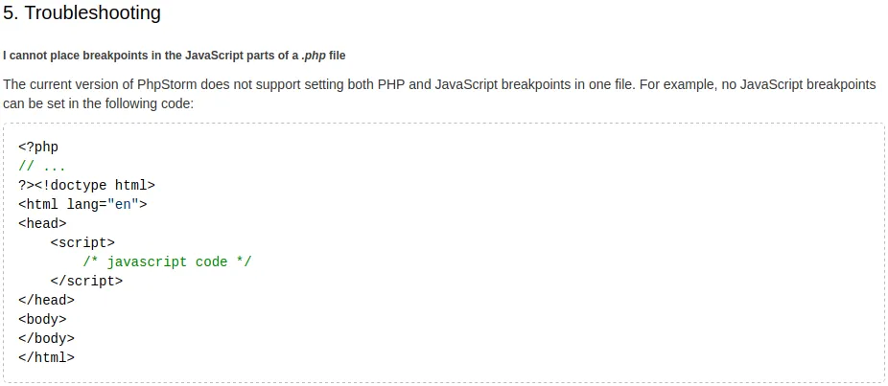Click the "<html lang="en">" code line

pos(82,205)
